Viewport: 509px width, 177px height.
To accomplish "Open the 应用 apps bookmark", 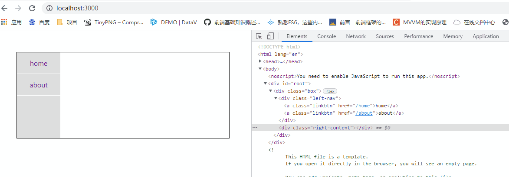I will [x=11, y=23].
